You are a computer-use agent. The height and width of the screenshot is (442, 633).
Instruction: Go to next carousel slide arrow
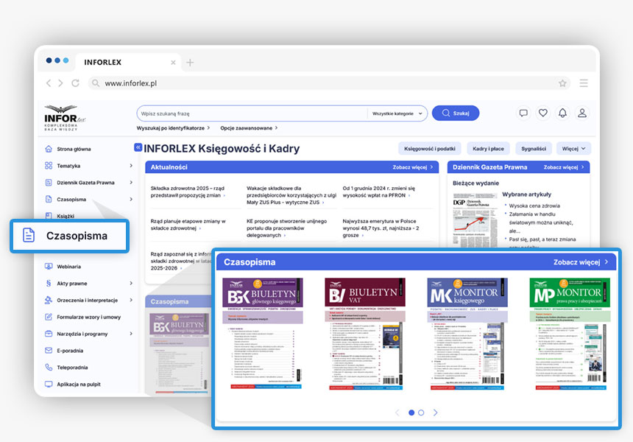[435, 413]
